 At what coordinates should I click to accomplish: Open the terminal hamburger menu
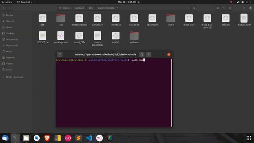click(148, 54)
